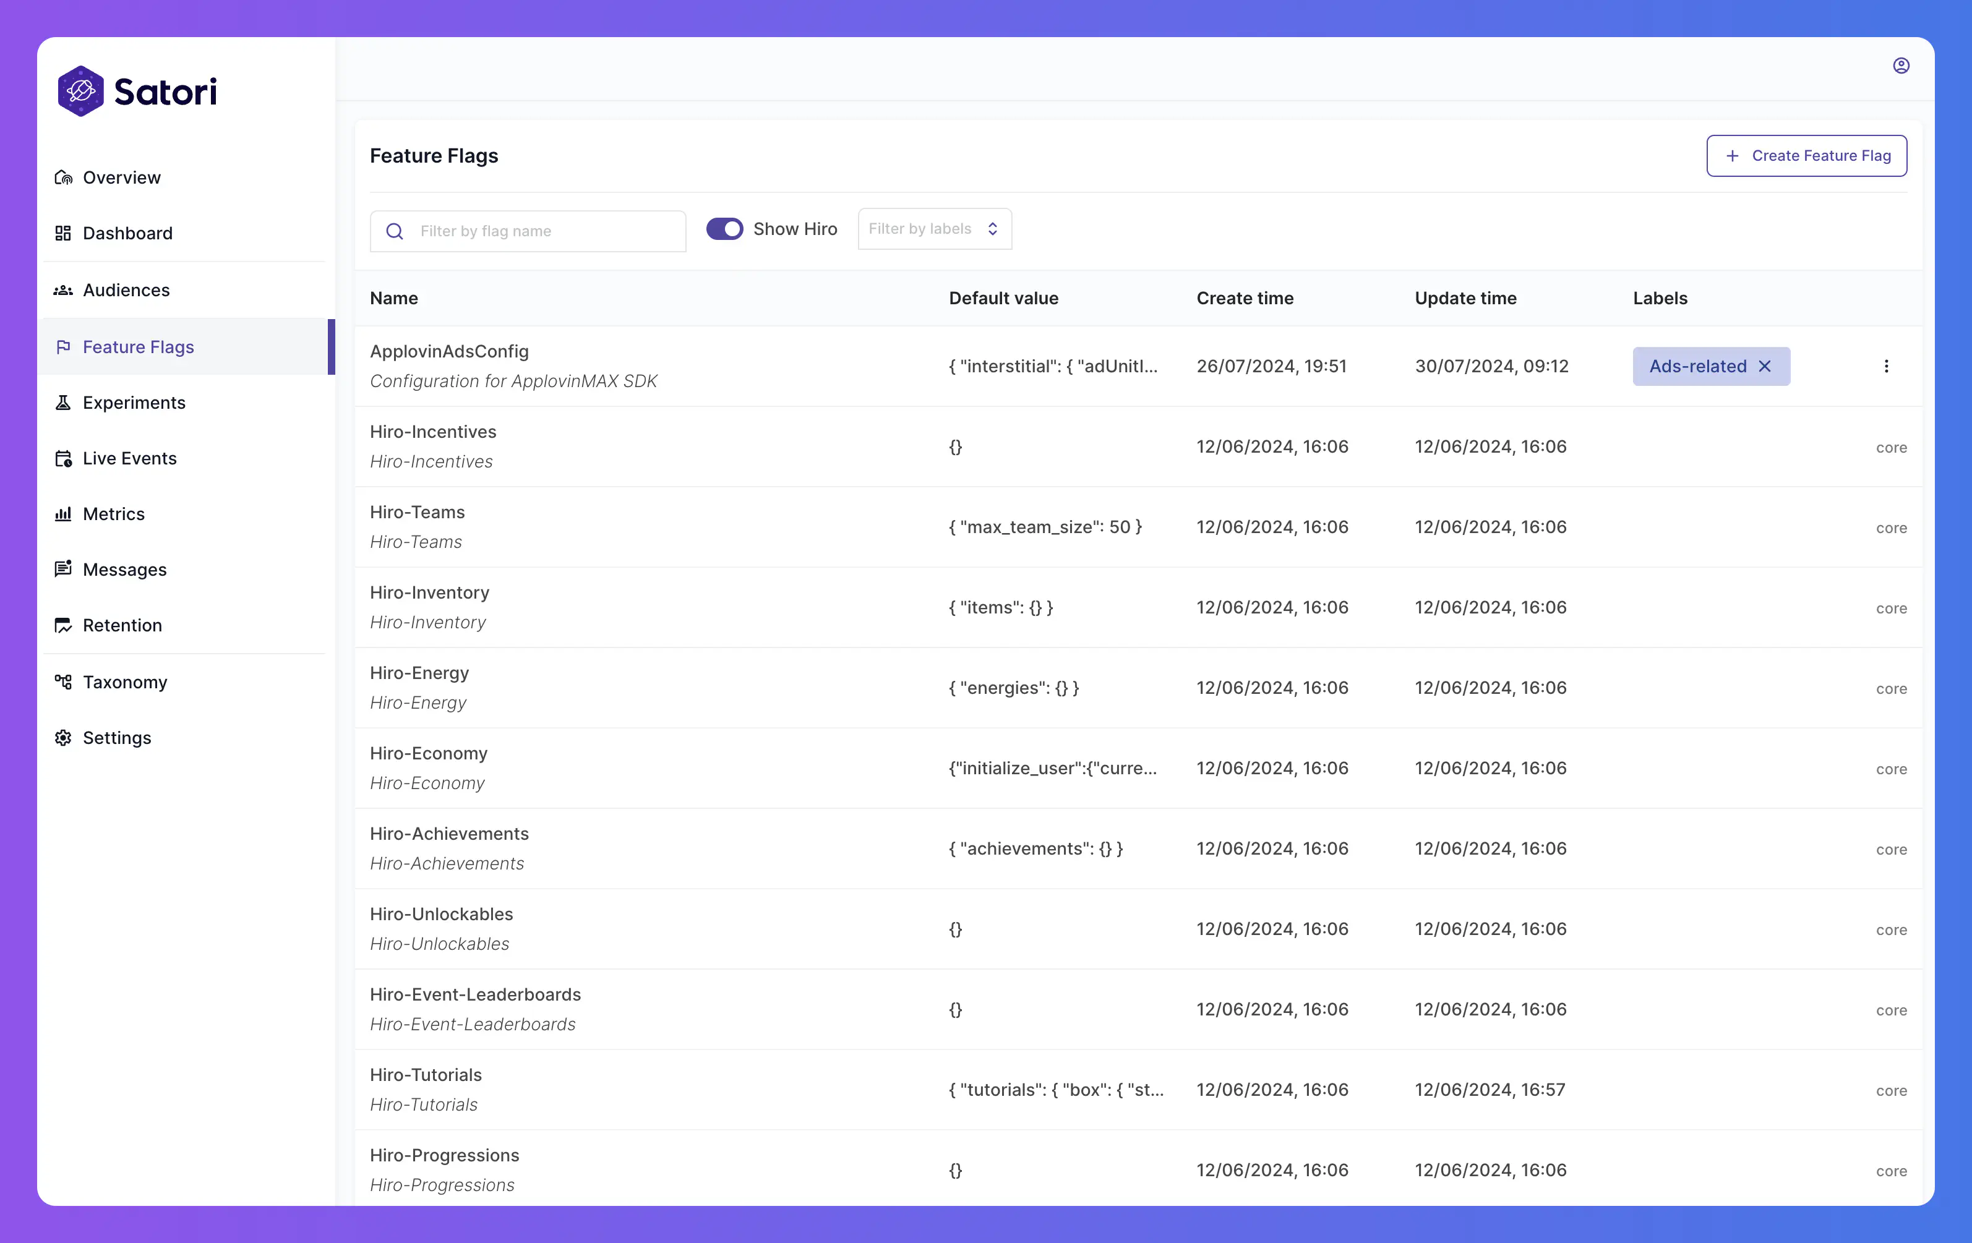Image resolution: width=1972 pixels, height=1243 pixels.
Task: Click the Feature Flags navigation icon
Action: click(x=63, y=345)
